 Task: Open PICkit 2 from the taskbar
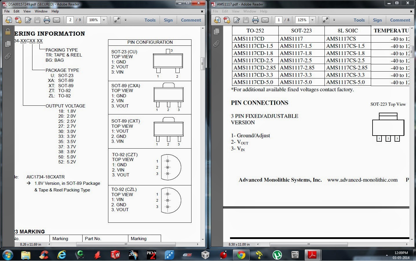tap(151, 255)
